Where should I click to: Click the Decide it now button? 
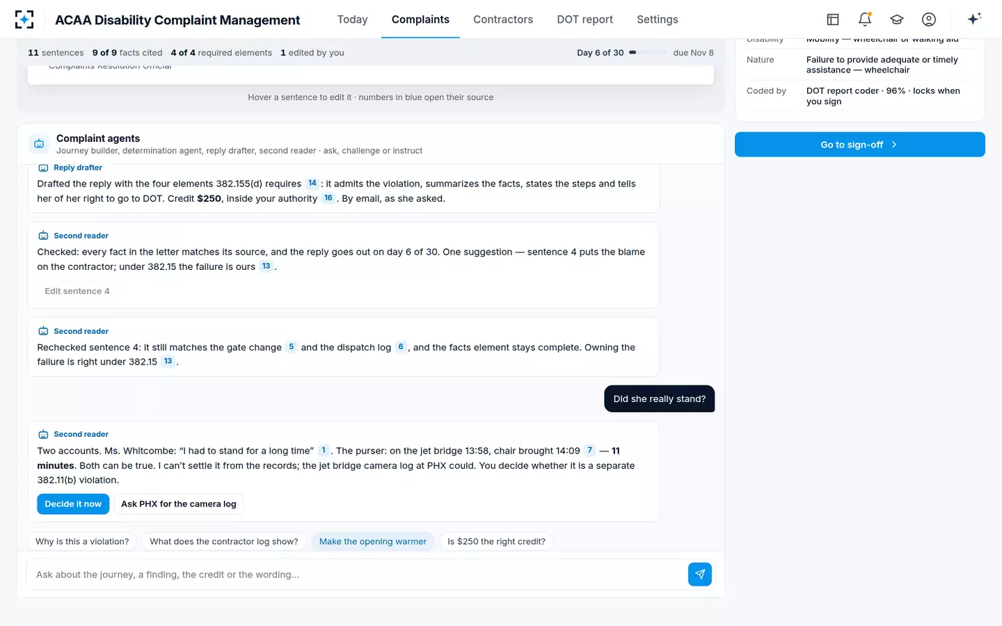pos(73,504)
